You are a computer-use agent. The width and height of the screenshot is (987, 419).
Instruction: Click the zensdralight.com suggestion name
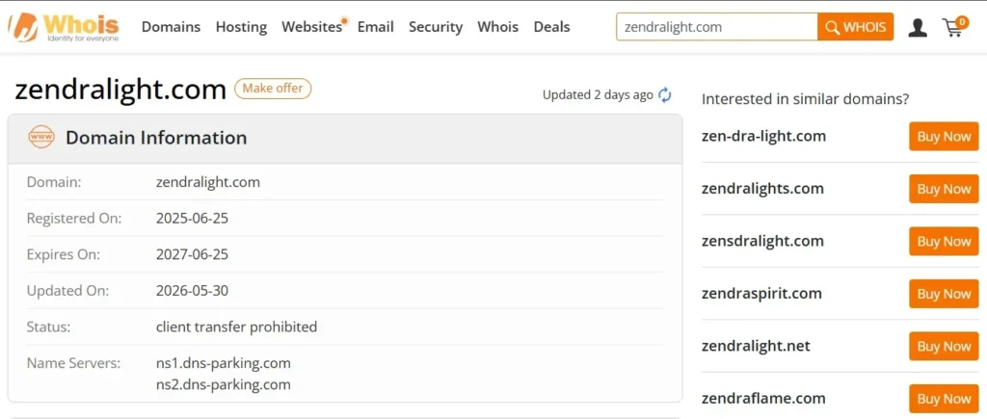(x=762, y=241)
